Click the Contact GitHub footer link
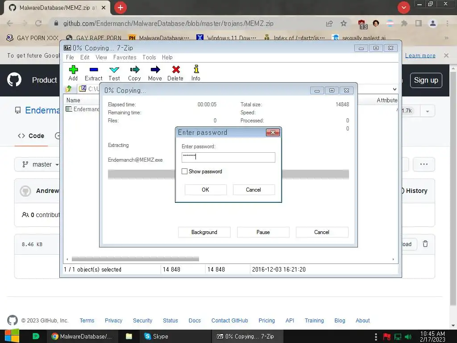This screenshot has height=343, width=457. click(x=230, y=320)
